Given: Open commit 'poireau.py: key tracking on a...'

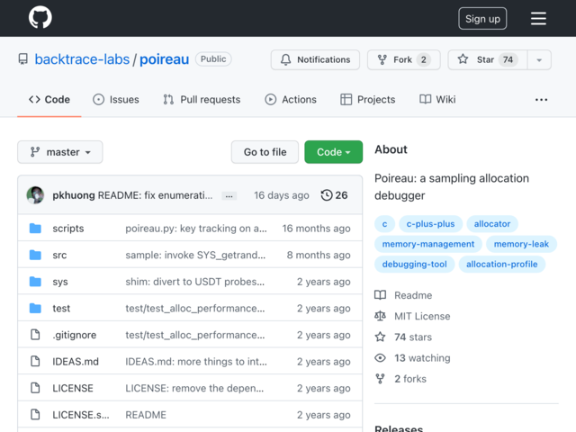Looking at the screenshot, I should 196,229.
